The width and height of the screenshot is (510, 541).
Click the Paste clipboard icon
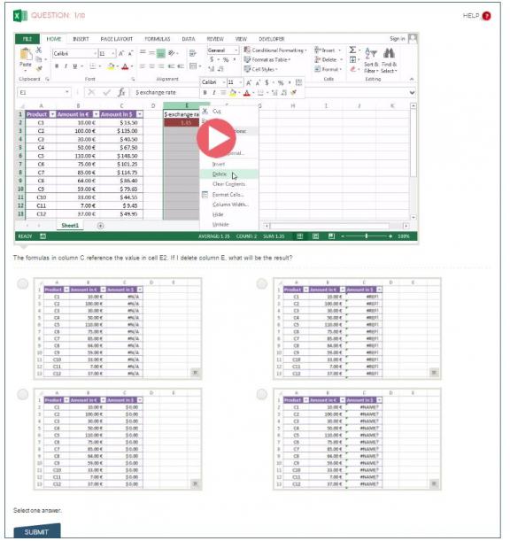pyautogui.click(x=26, y=54)
